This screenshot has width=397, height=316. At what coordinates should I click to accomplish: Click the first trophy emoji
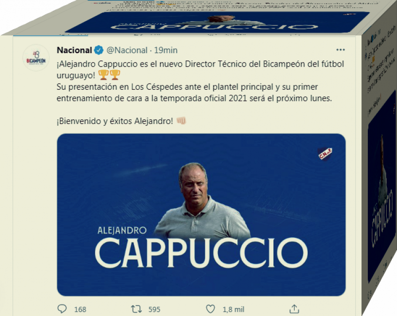[x=103, y=75]
